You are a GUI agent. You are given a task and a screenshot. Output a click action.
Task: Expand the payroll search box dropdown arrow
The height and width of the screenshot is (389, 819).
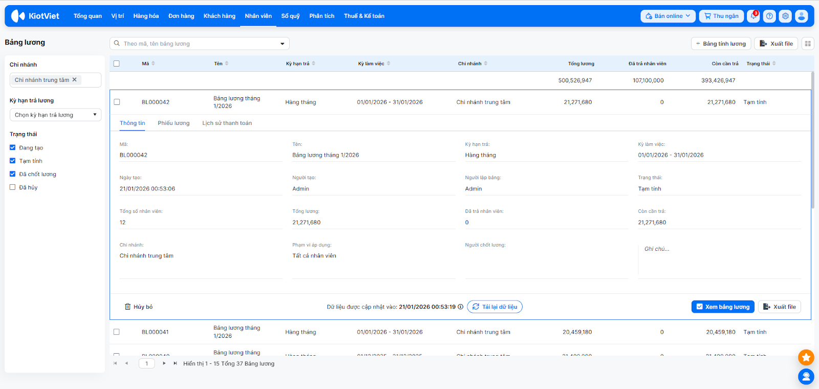(282, 44)
